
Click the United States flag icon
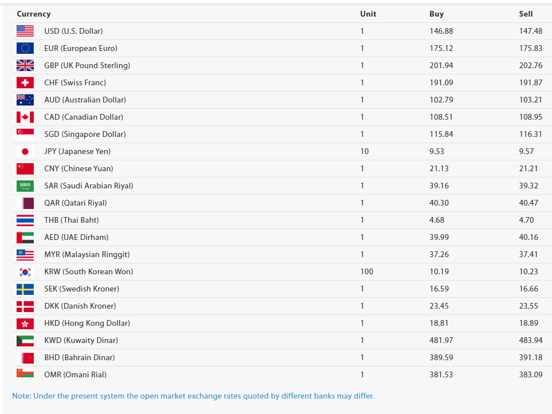point(25,31)
